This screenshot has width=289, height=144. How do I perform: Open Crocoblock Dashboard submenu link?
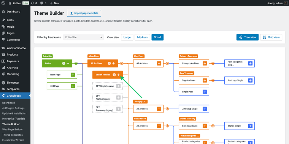tap(8, 103)
